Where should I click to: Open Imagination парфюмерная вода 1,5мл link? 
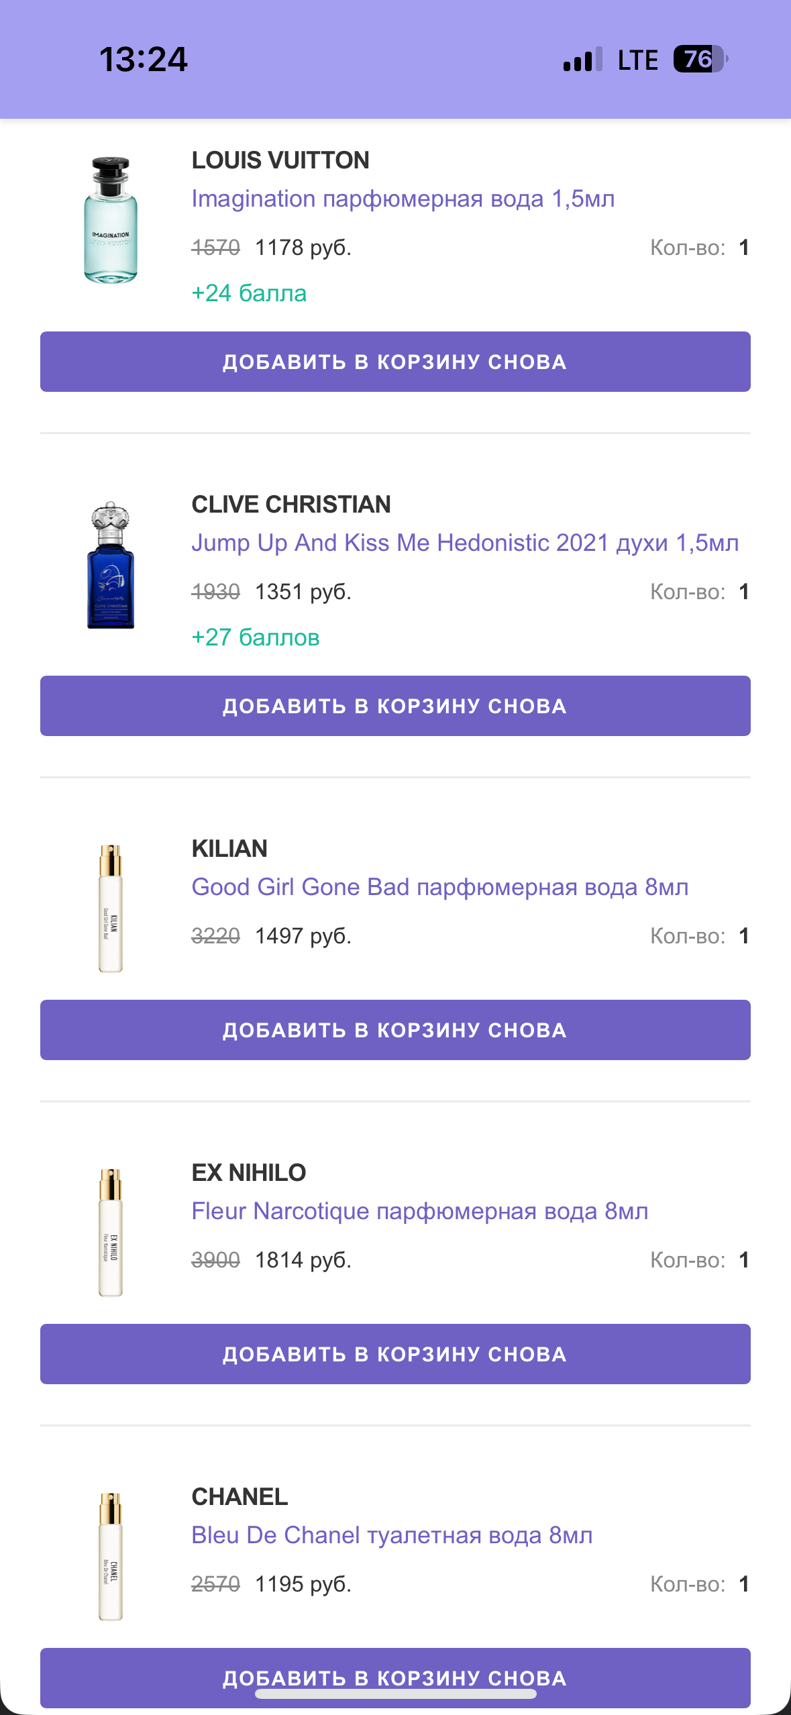[x=403, y=199]
